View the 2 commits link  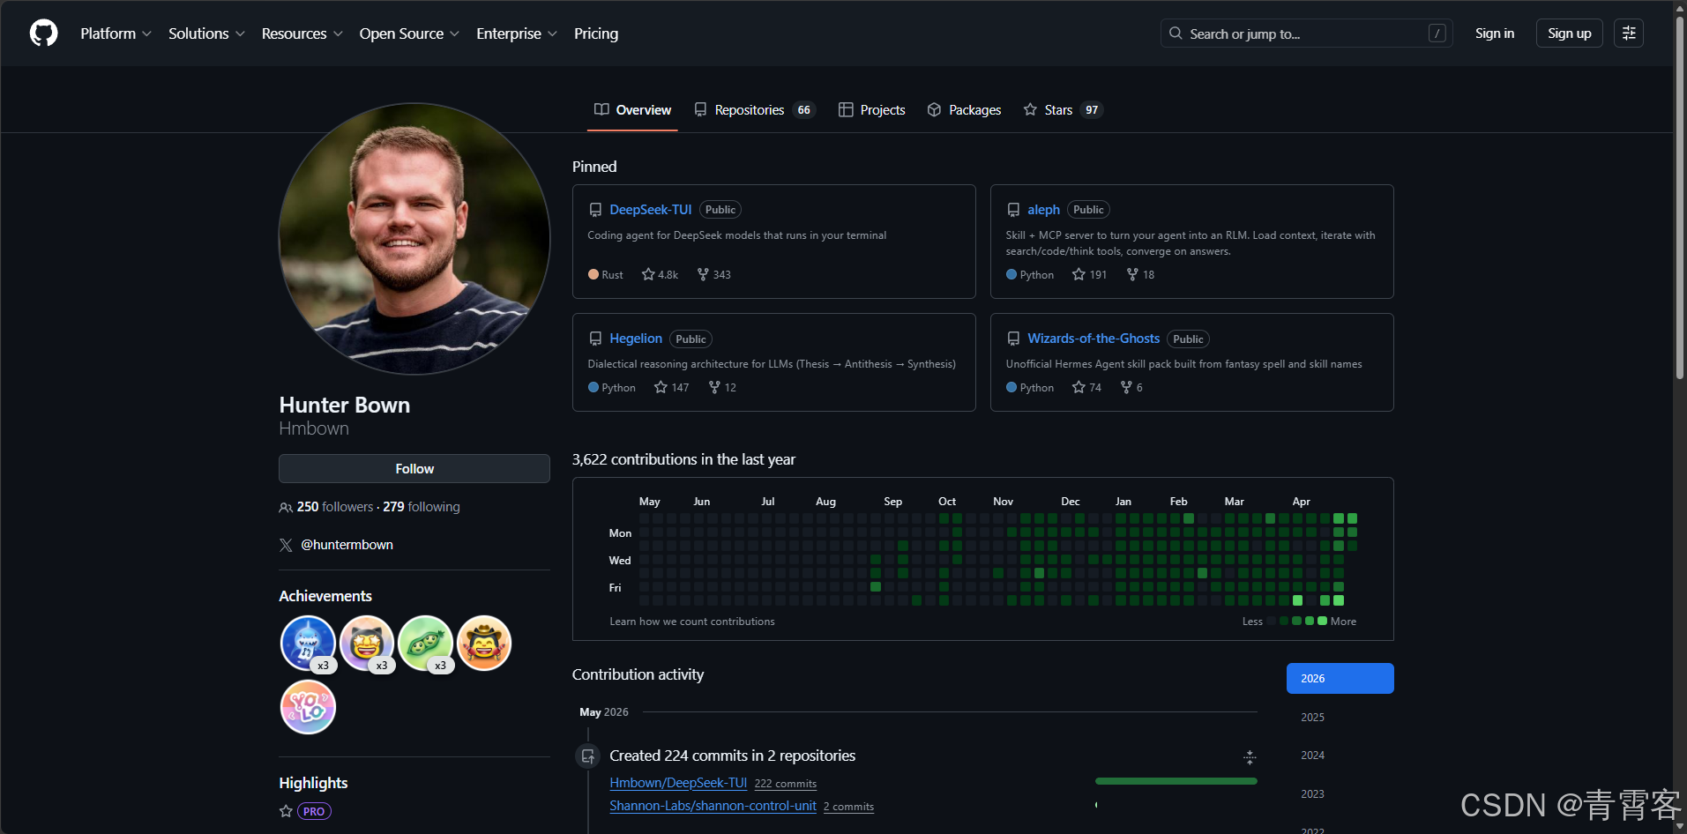click(x=848, y=807)
